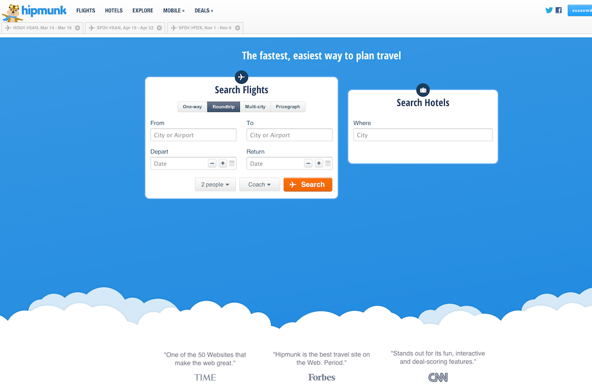Open the Coach cabin class dropdown

pyautogui.click(x=259, y=184)
